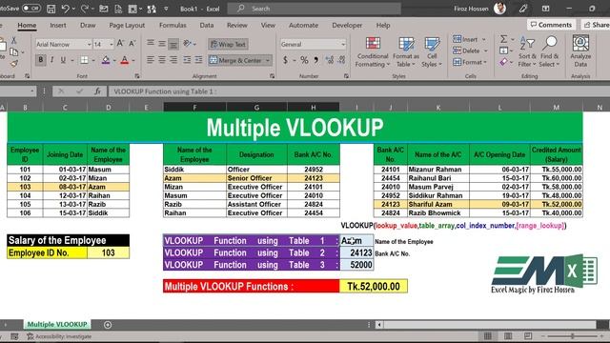Click Decrease Indent icon
This screenshot has height=343, width=610.
[187, 60]
